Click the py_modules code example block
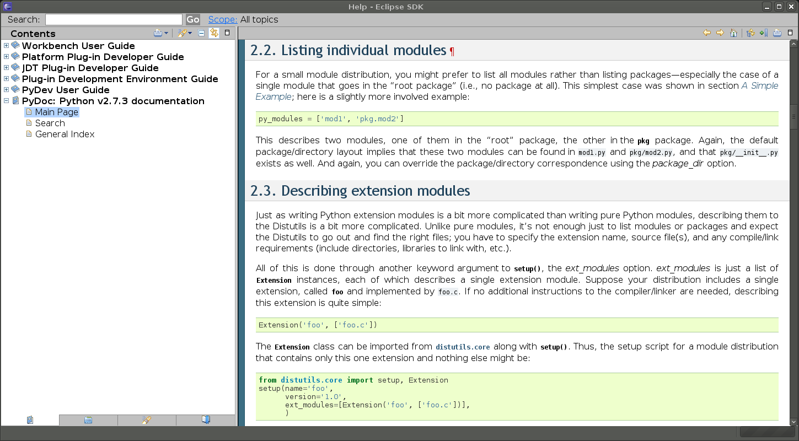Viewport: 799px width, 441px height. coord(517,119)
